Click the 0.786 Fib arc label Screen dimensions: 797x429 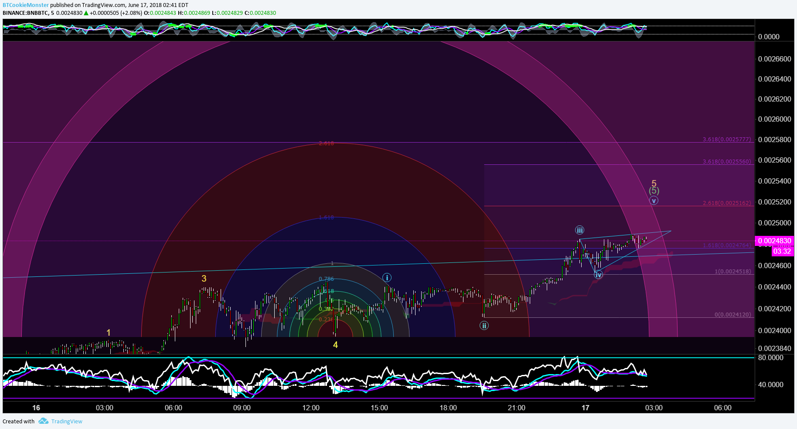pyautogui.click(x=326, y=279)
